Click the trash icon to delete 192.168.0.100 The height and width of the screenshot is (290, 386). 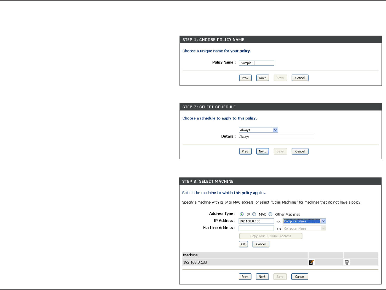[347, 262]
